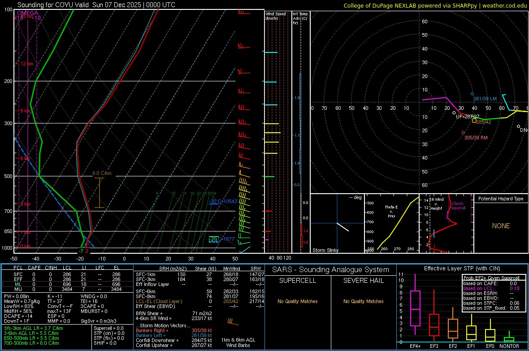Click the 'Sfc-3km AGL LR = 3.7 C/km' line
The image size is (529, 351).
point(34,328)
